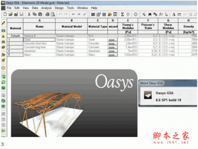
Task: Click the binoculars Find icon
Action: click(x=150, y=15)
